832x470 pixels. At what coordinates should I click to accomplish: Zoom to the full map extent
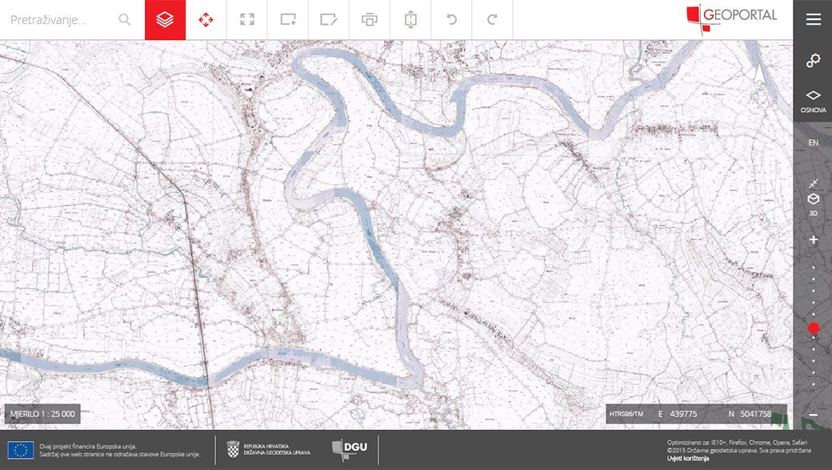[x=247, y=18]
